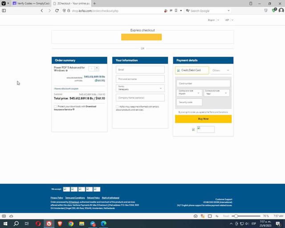Open volume control in system tray
The width and height of the screenshot is (285, 228).
click(247, 224)
